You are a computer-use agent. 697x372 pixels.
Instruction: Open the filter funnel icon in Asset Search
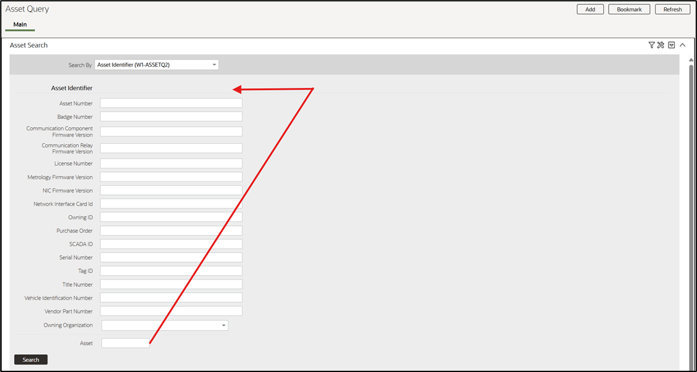(652, 45)
